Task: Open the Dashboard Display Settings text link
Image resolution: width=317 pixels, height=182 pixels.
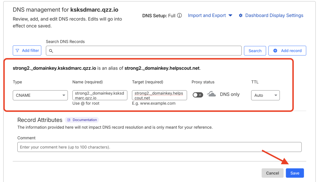Action: tap(274, 16)
